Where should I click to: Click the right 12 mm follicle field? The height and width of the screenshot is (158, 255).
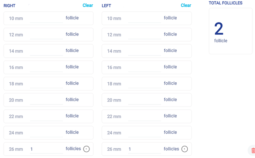tap(46, 34)
